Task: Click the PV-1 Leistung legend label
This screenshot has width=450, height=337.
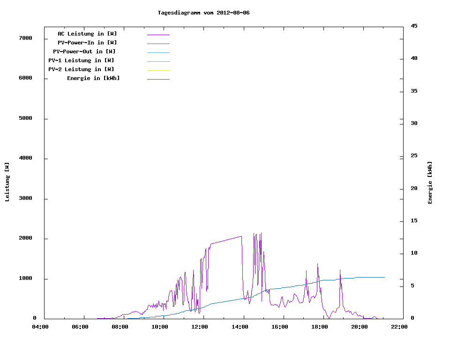Action: 81,60
